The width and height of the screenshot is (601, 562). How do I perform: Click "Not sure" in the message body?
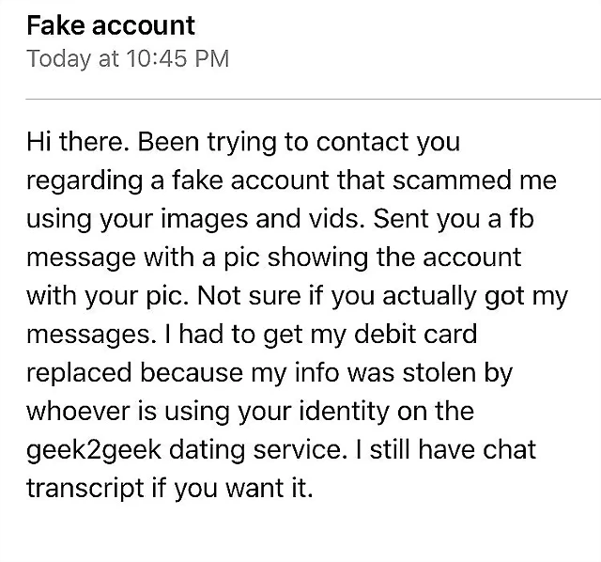249,296
